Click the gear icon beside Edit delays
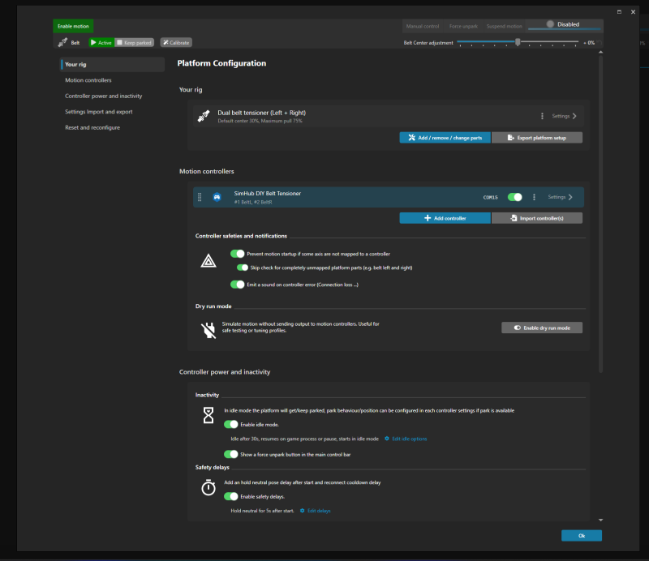The image size is (649, 561). 302,511
